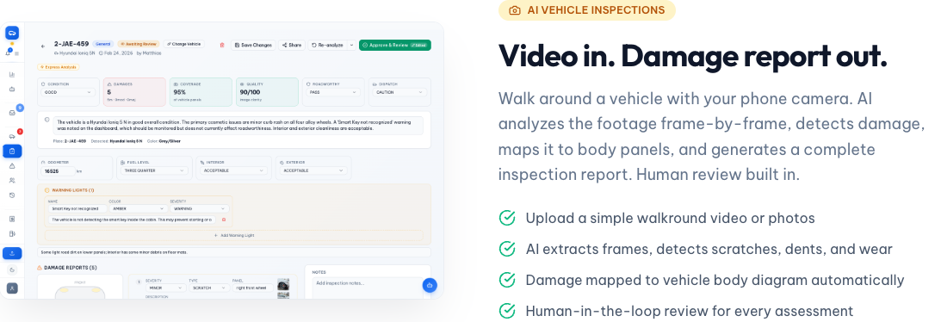The height and width of the screenshot is (322, 941).
Task: Go back with the left arrow by 2-JAE-459
Action: [x=42, y=46]
